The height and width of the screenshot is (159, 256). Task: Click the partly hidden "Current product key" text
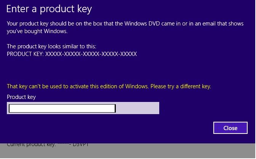31,145
